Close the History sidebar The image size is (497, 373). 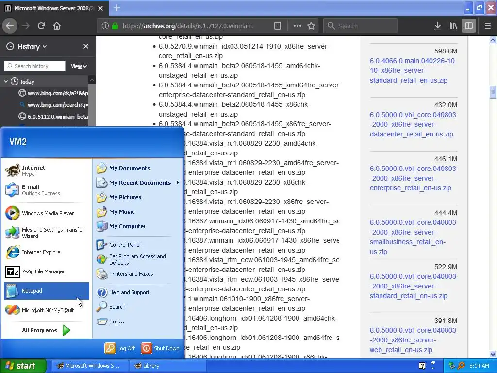click(x=85, y=46)
